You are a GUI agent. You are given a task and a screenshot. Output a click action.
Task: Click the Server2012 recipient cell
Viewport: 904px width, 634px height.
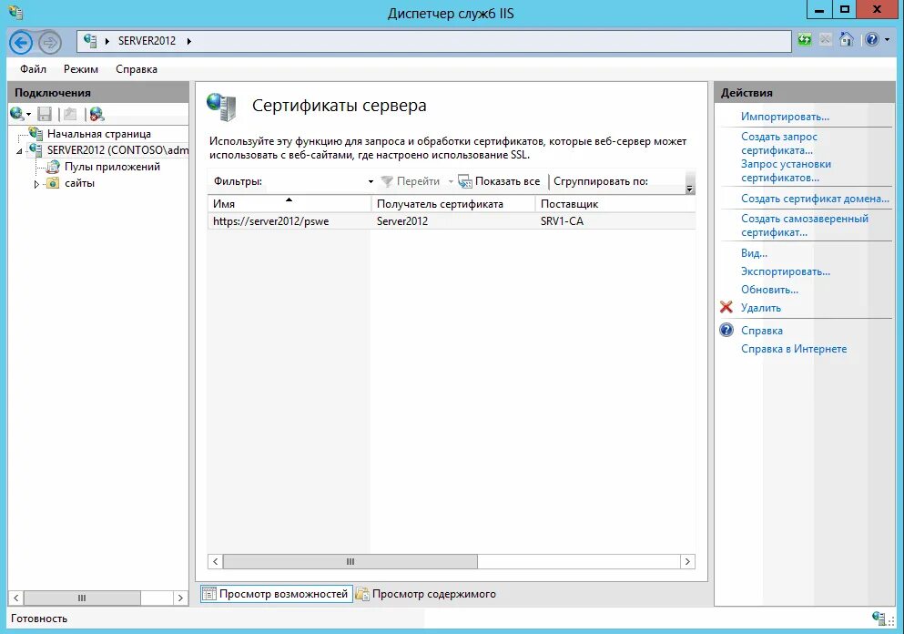(402, 221)
